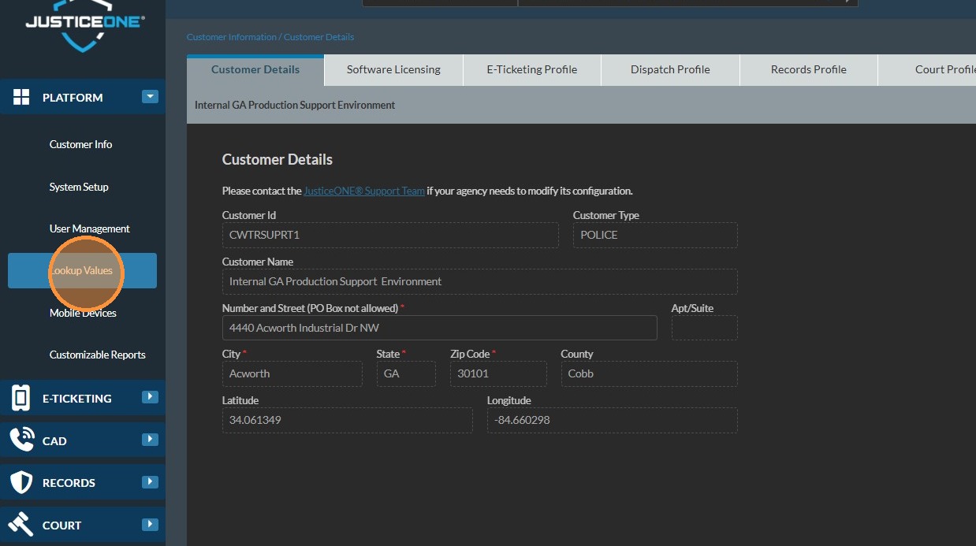The width and height of the screenshot is (976, 546).
Task: Expand the Court section arrow
Action: pos(150,524)
